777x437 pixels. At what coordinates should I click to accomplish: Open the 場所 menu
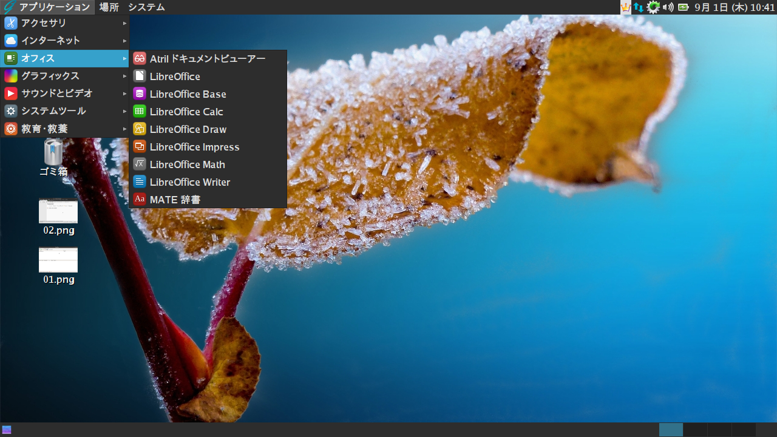(109, 7)
